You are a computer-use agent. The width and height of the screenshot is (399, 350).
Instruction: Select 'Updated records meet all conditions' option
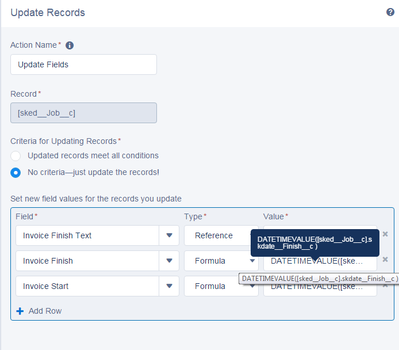point(16,156)
